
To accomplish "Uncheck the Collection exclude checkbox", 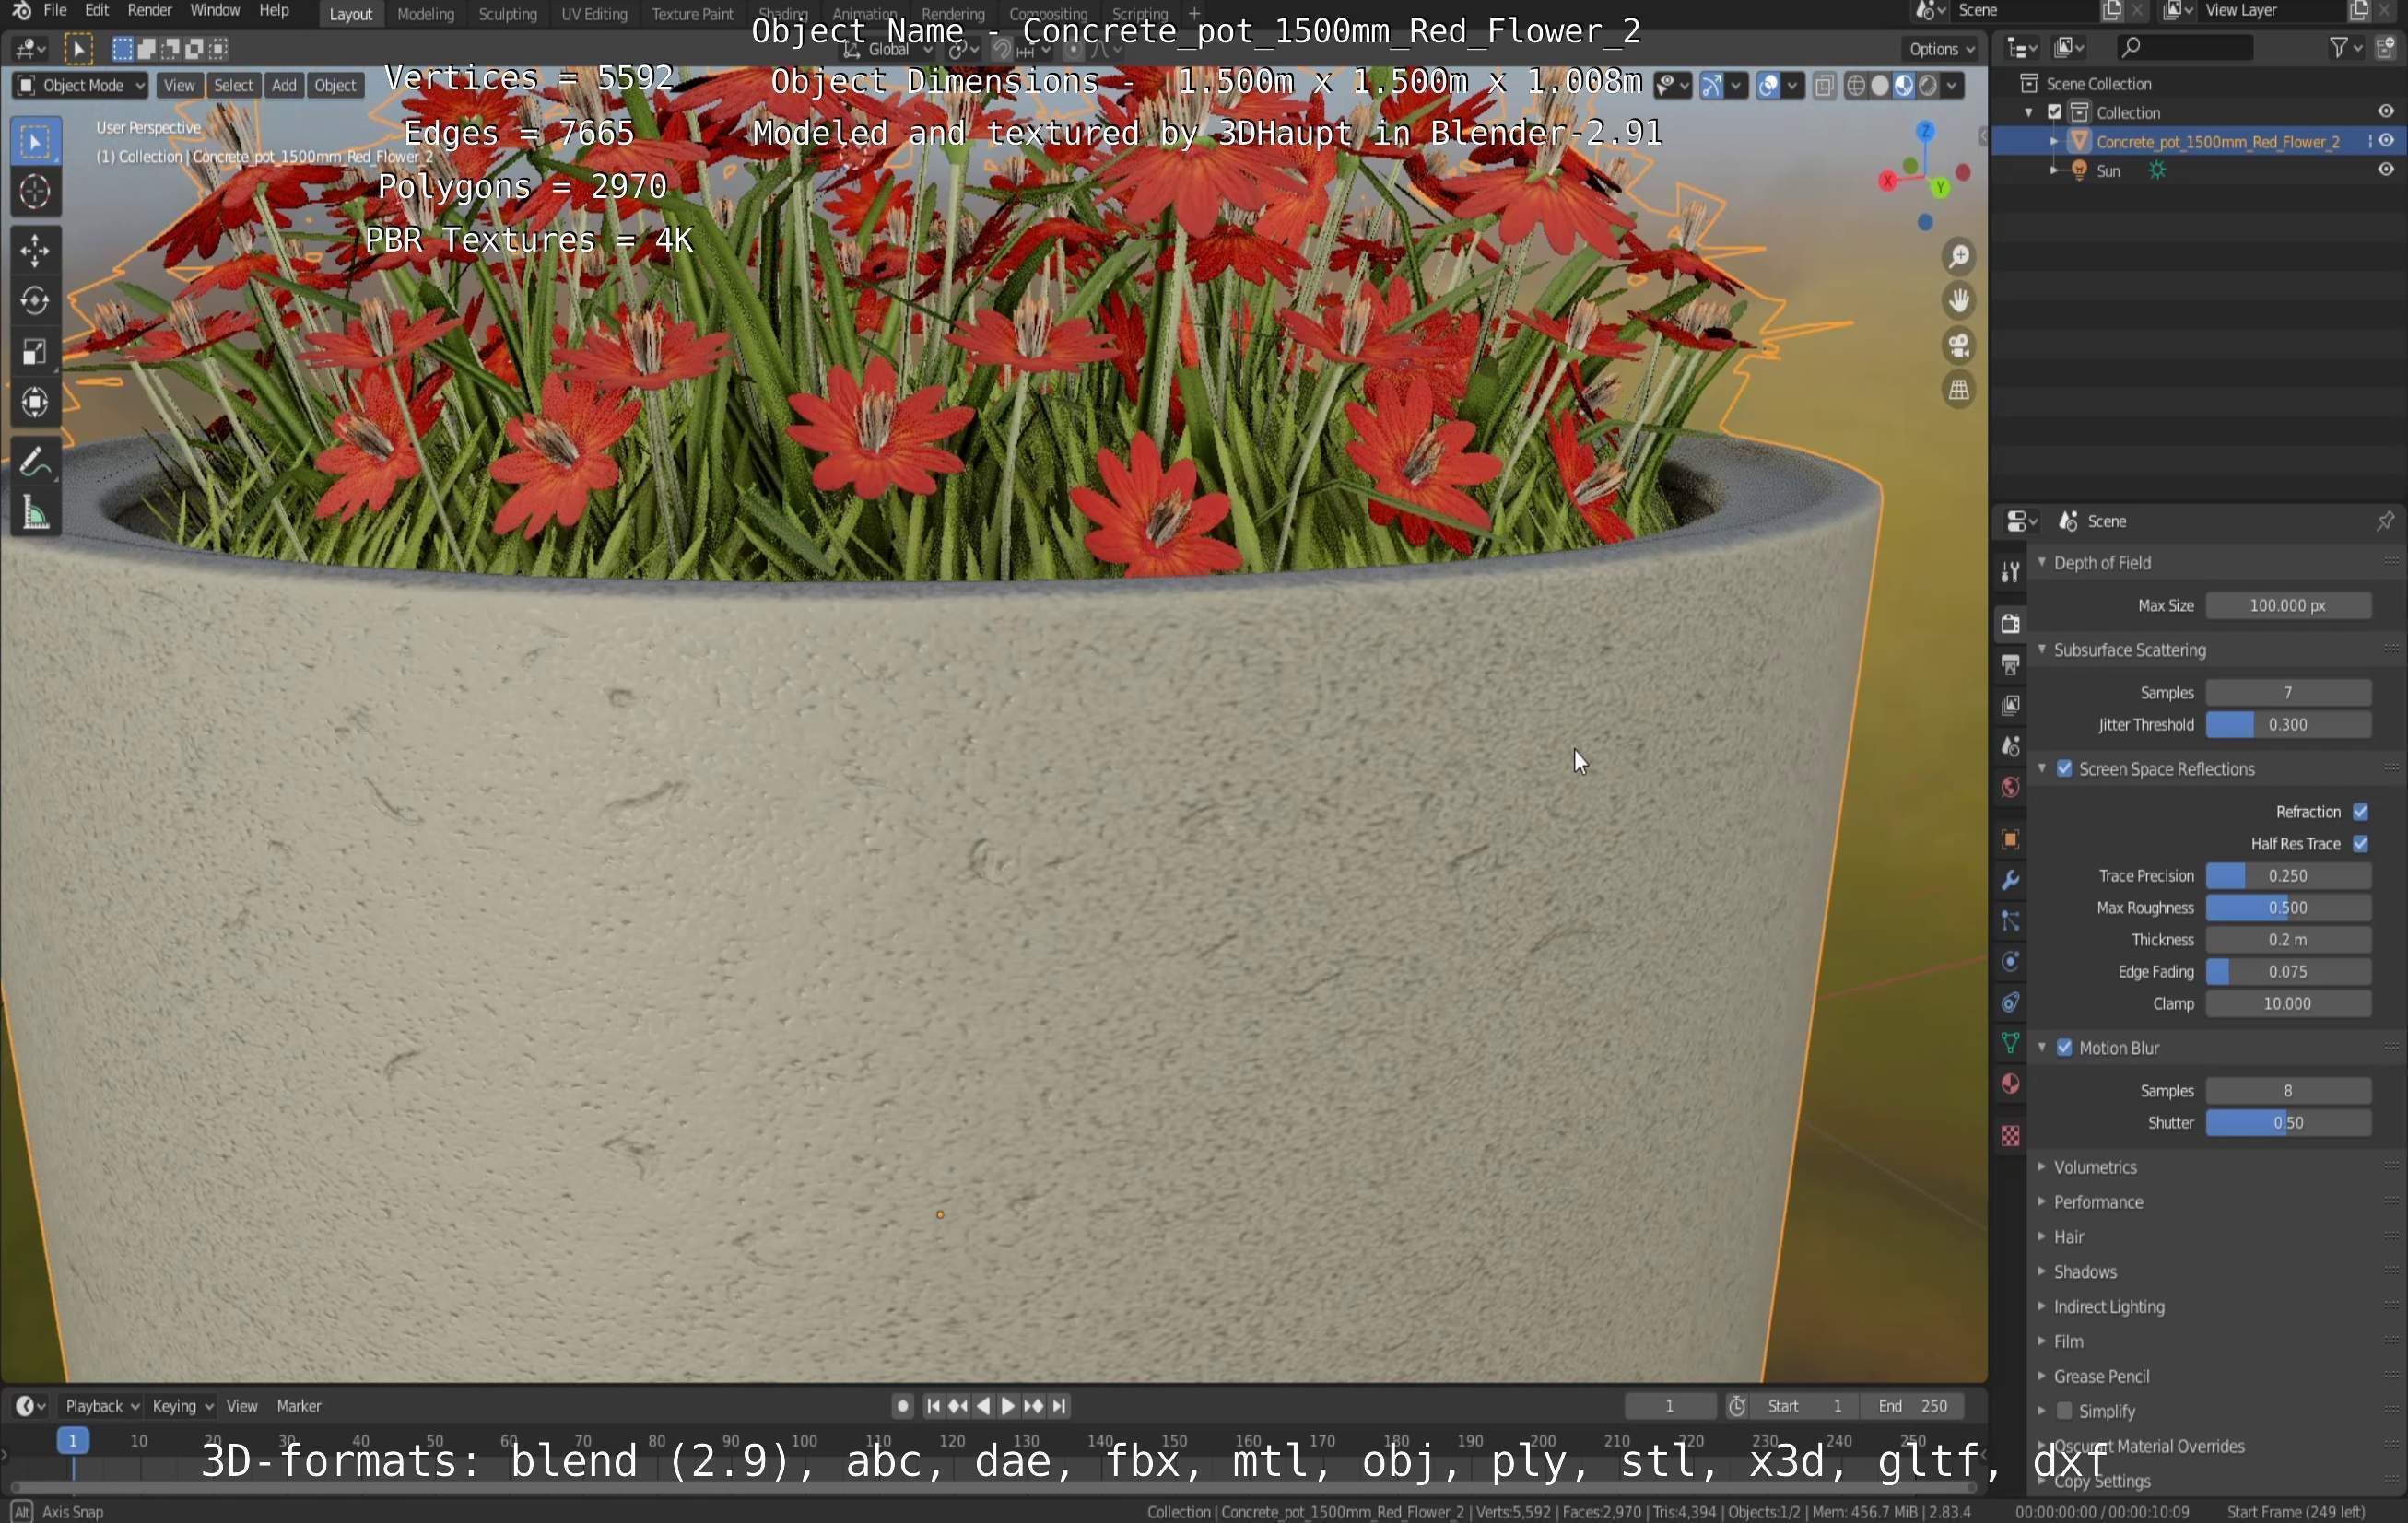I will (x=2054, y=112).
